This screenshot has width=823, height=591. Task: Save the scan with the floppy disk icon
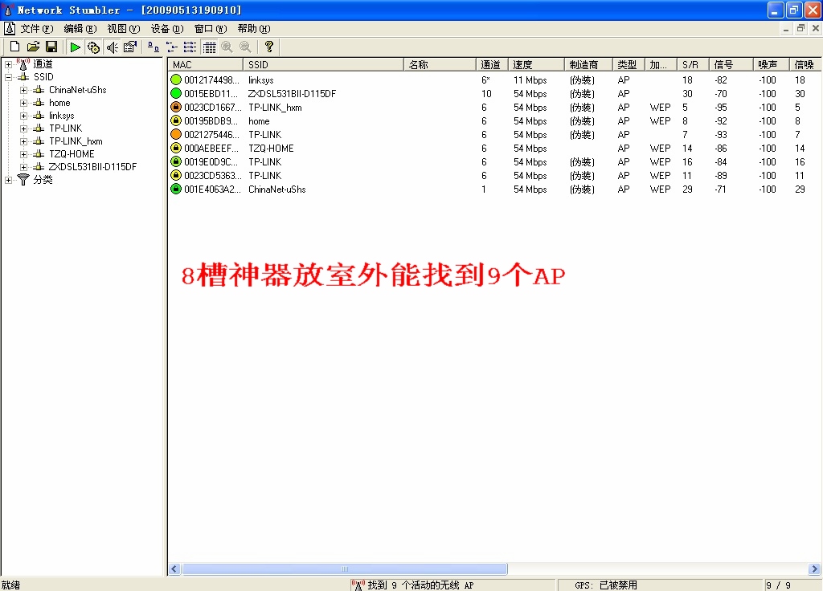[x=51, y=47]
